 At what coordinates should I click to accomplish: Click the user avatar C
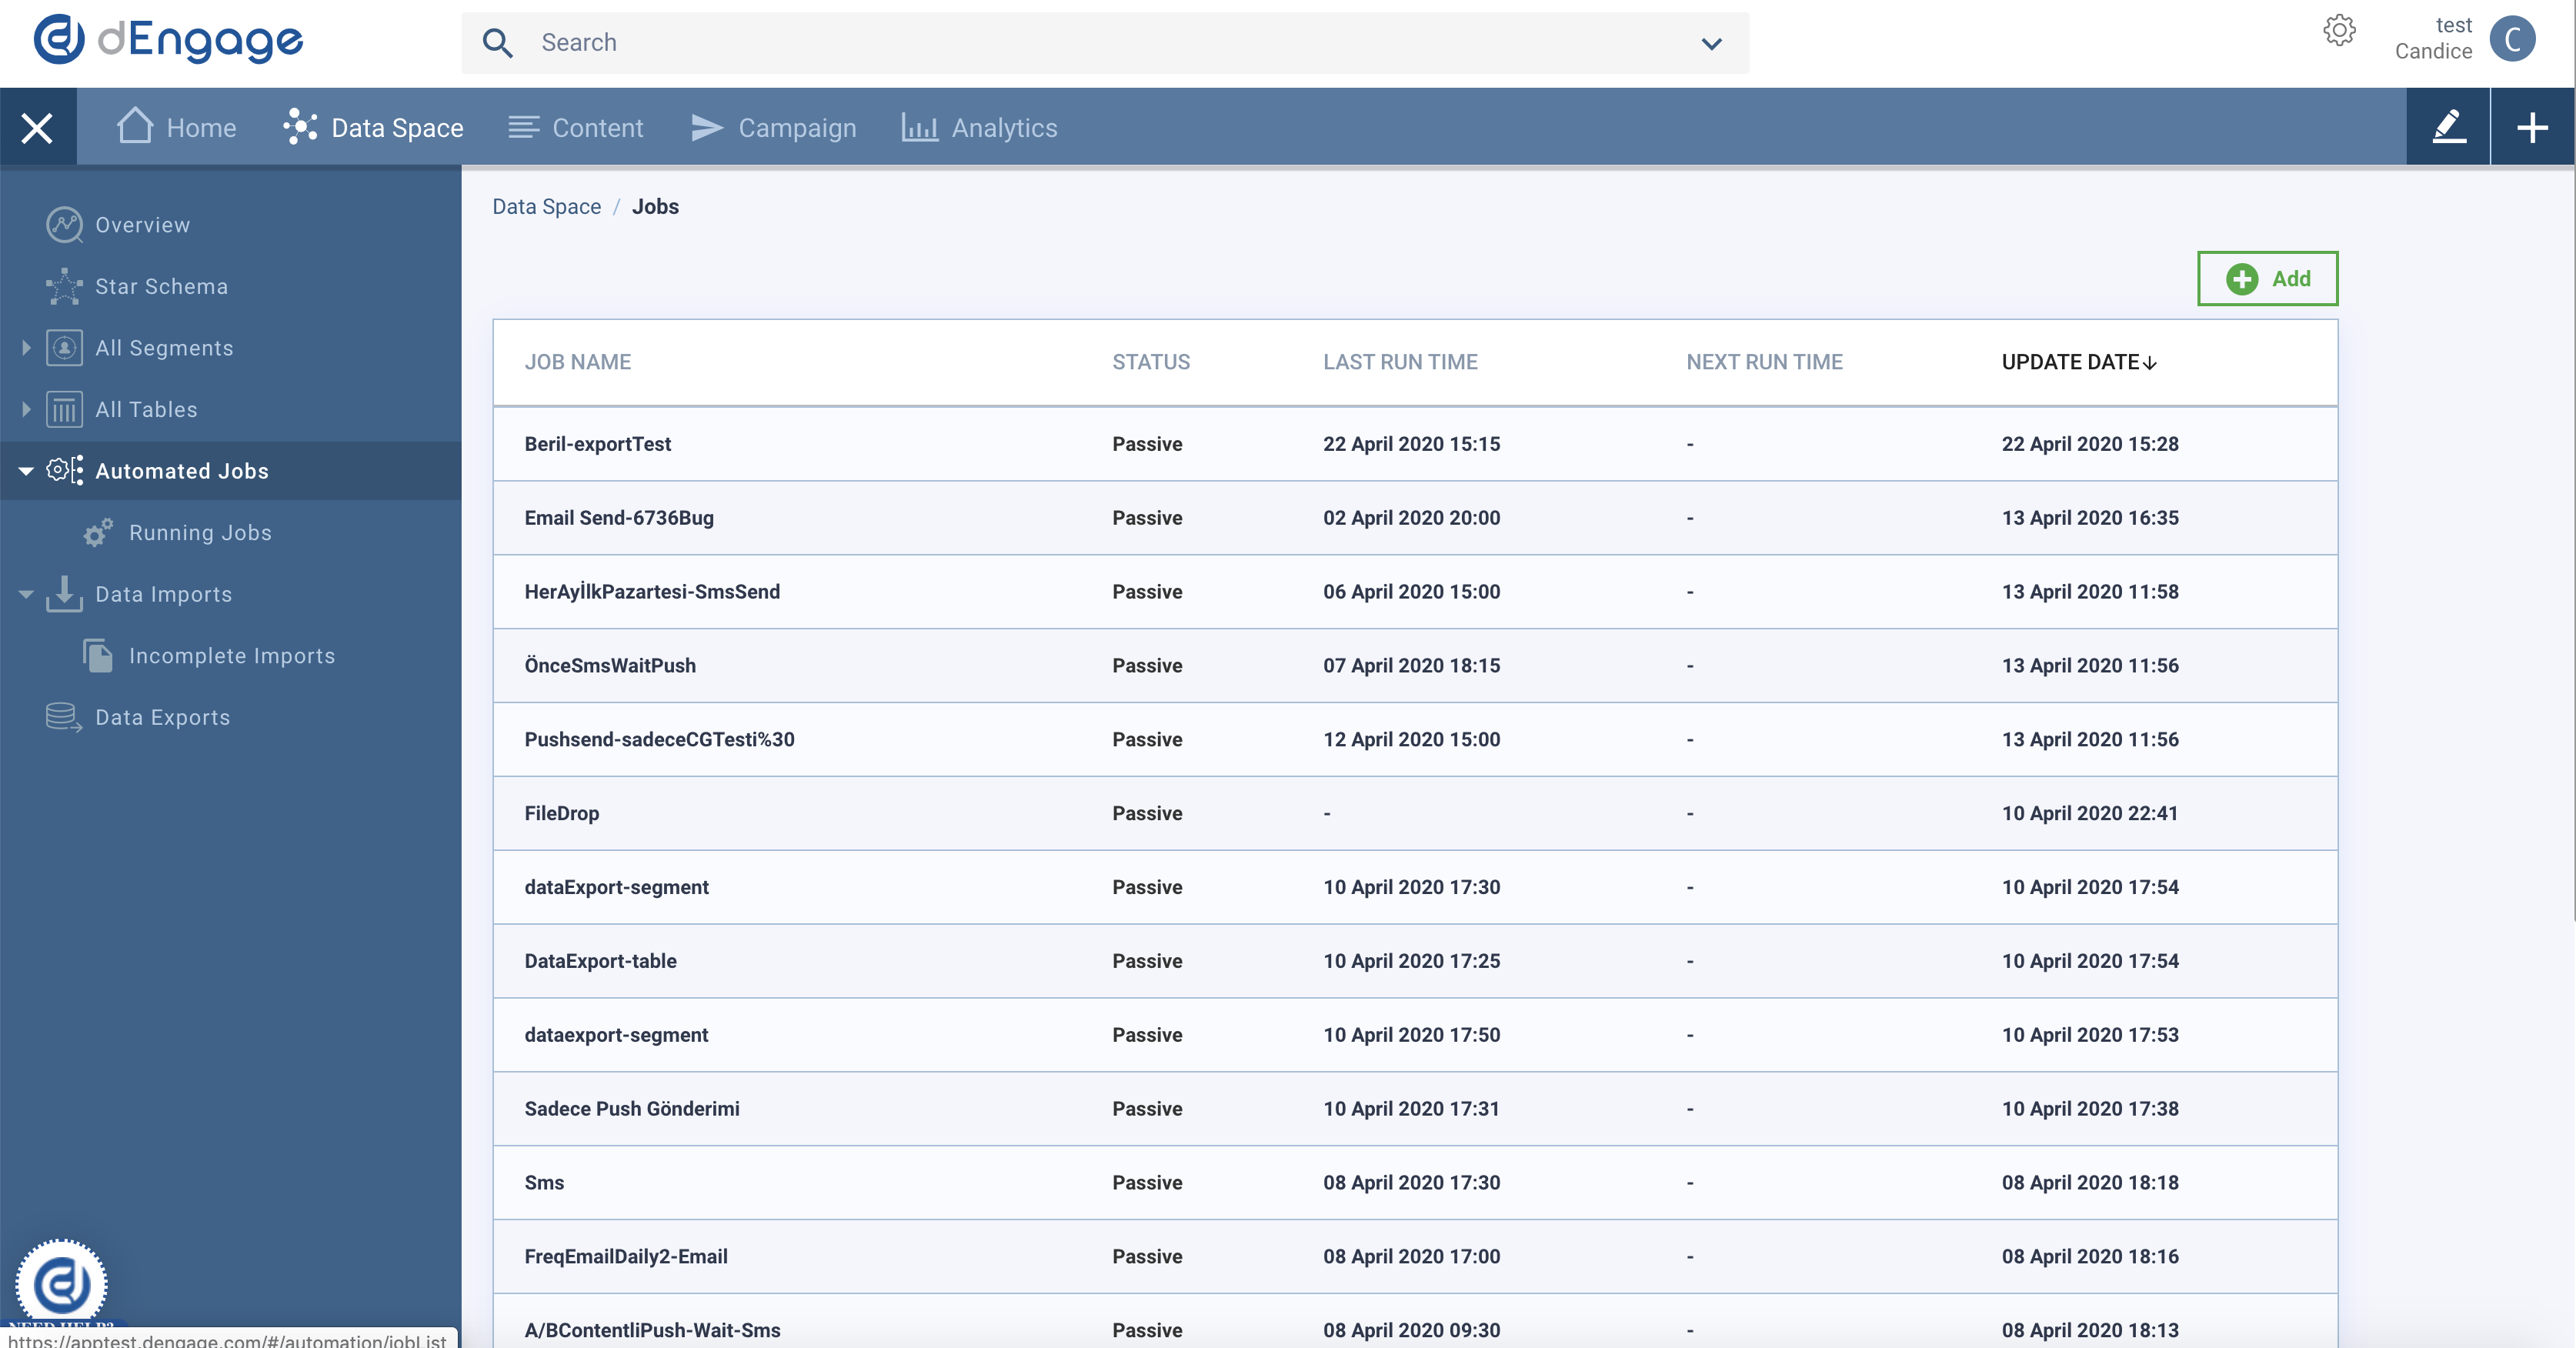tap(2512, 39)
